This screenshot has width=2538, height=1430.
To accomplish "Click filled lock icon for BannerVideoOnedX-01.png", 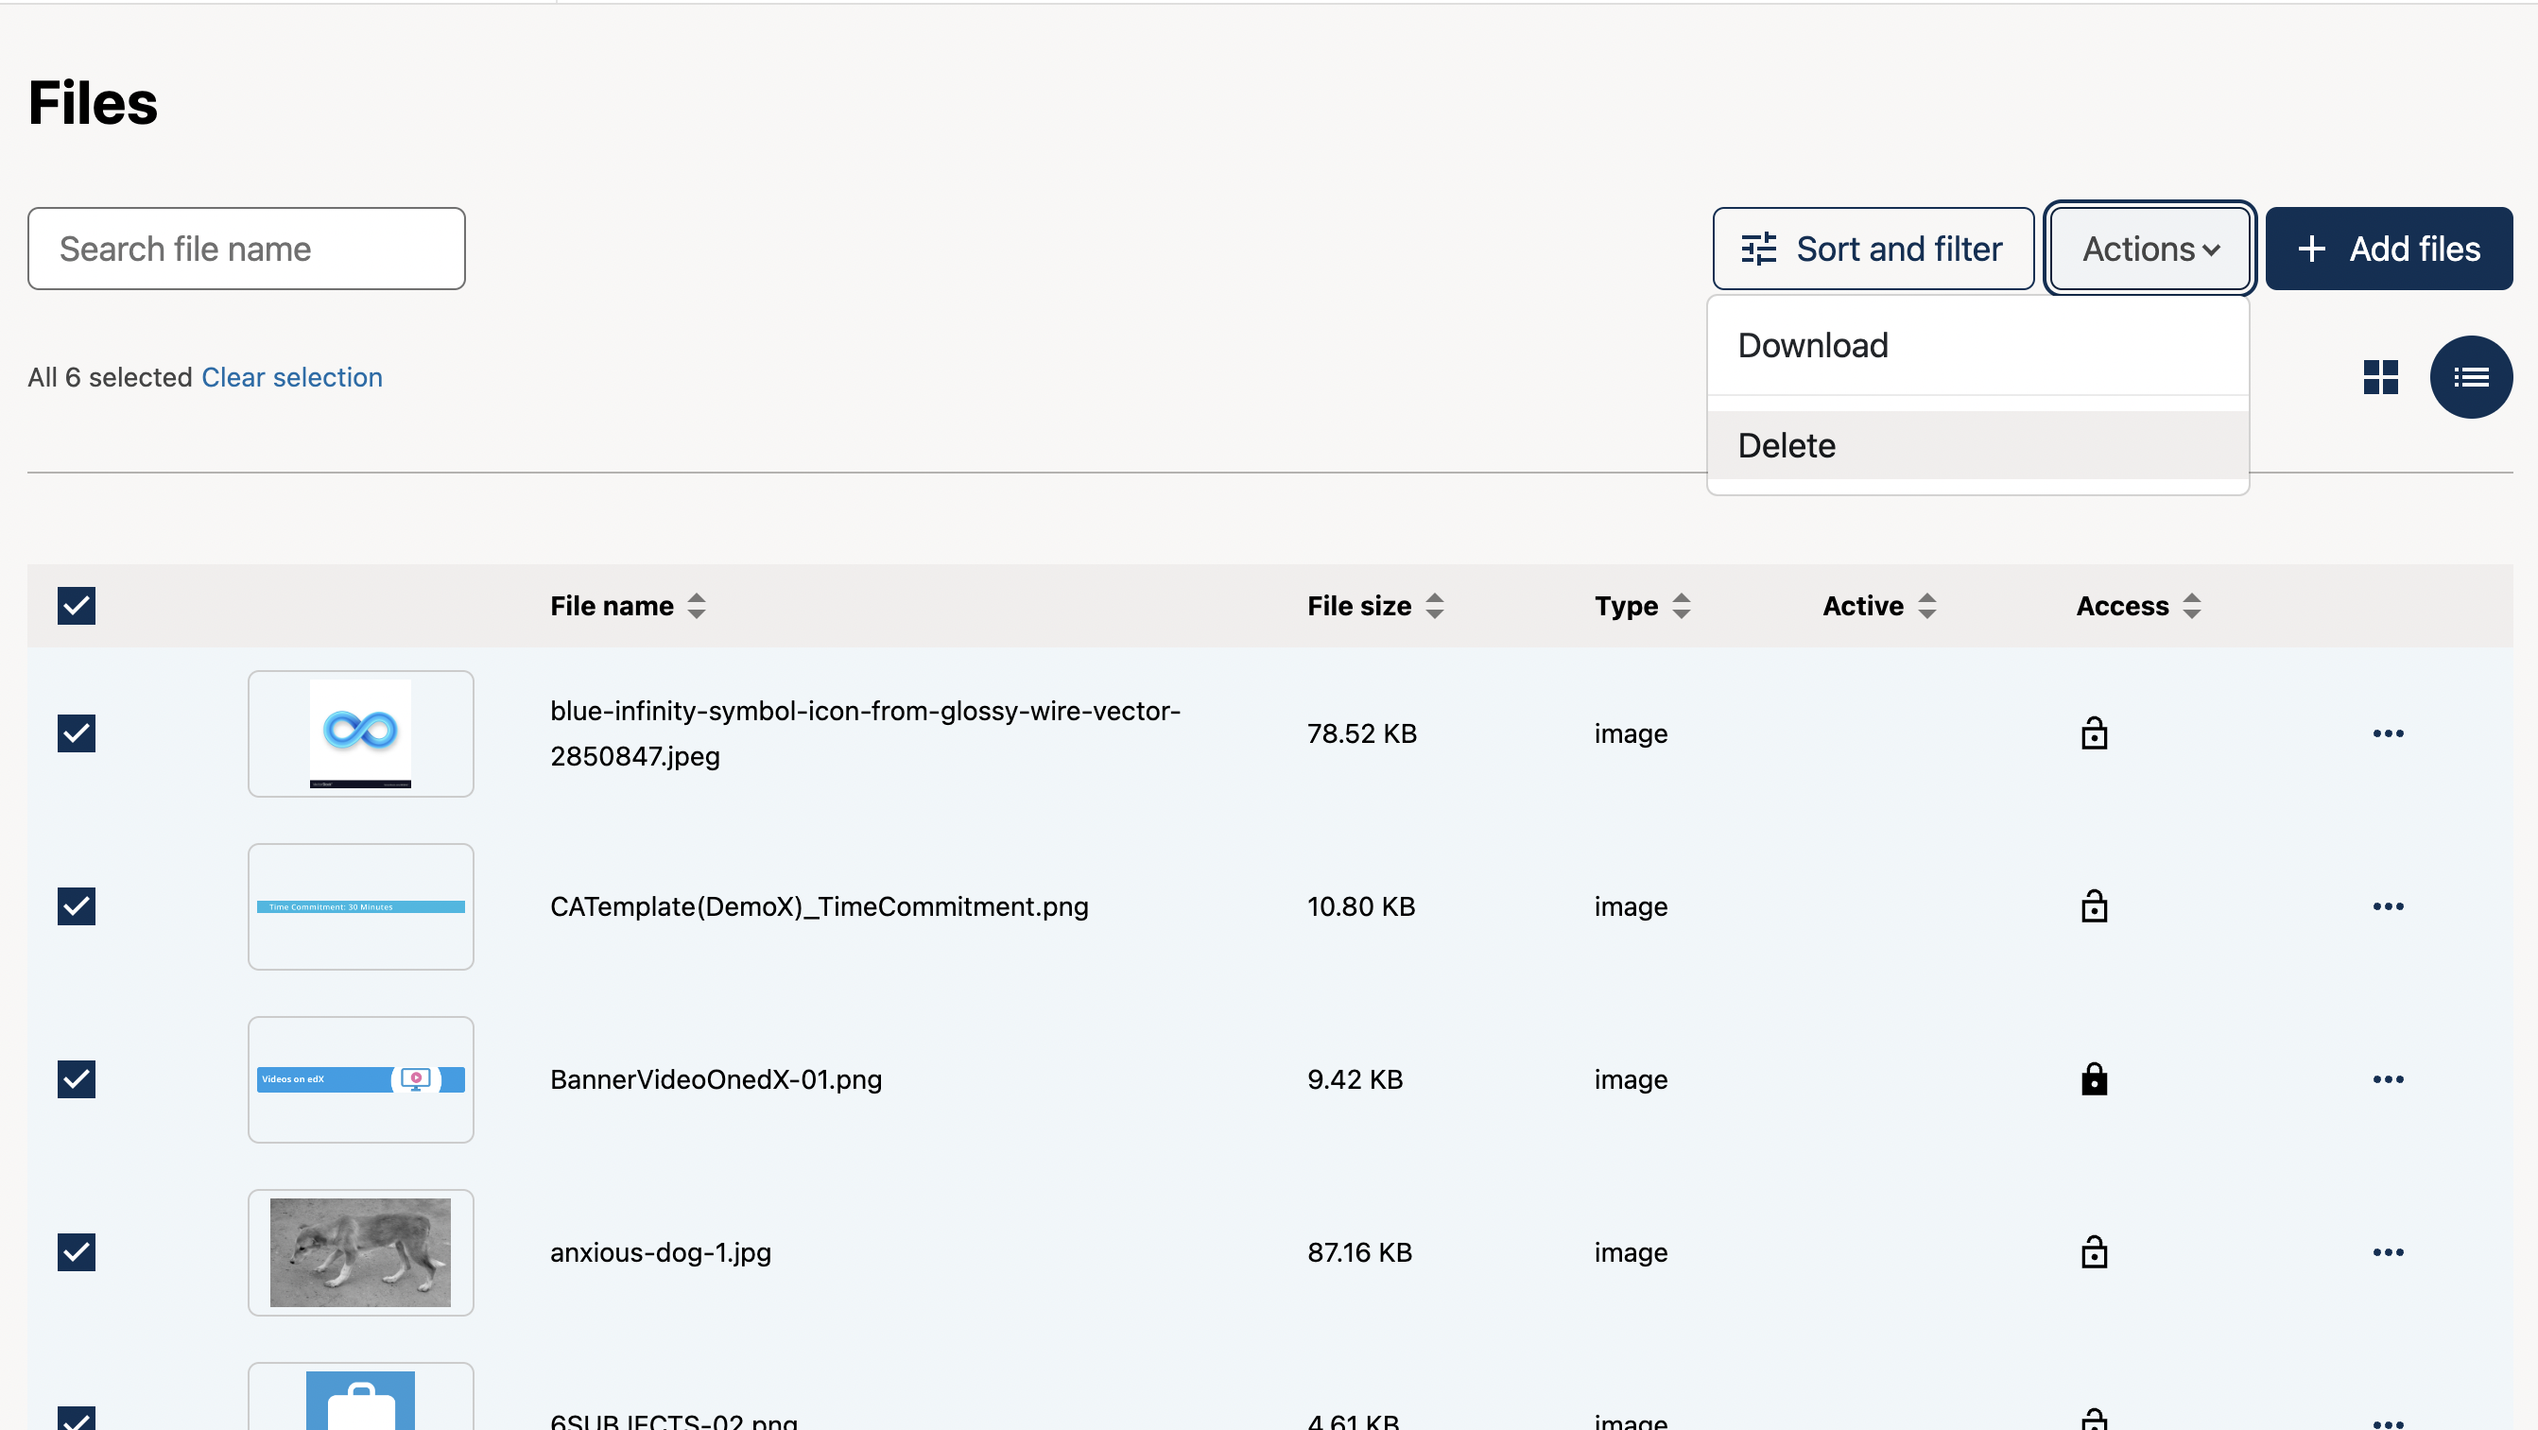I will (2094, 1079).
